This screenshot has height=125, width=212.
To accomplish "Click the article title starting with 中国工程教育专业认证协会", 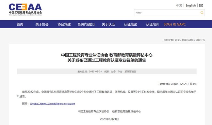I will pyautogui.click(x=107, y=58).
